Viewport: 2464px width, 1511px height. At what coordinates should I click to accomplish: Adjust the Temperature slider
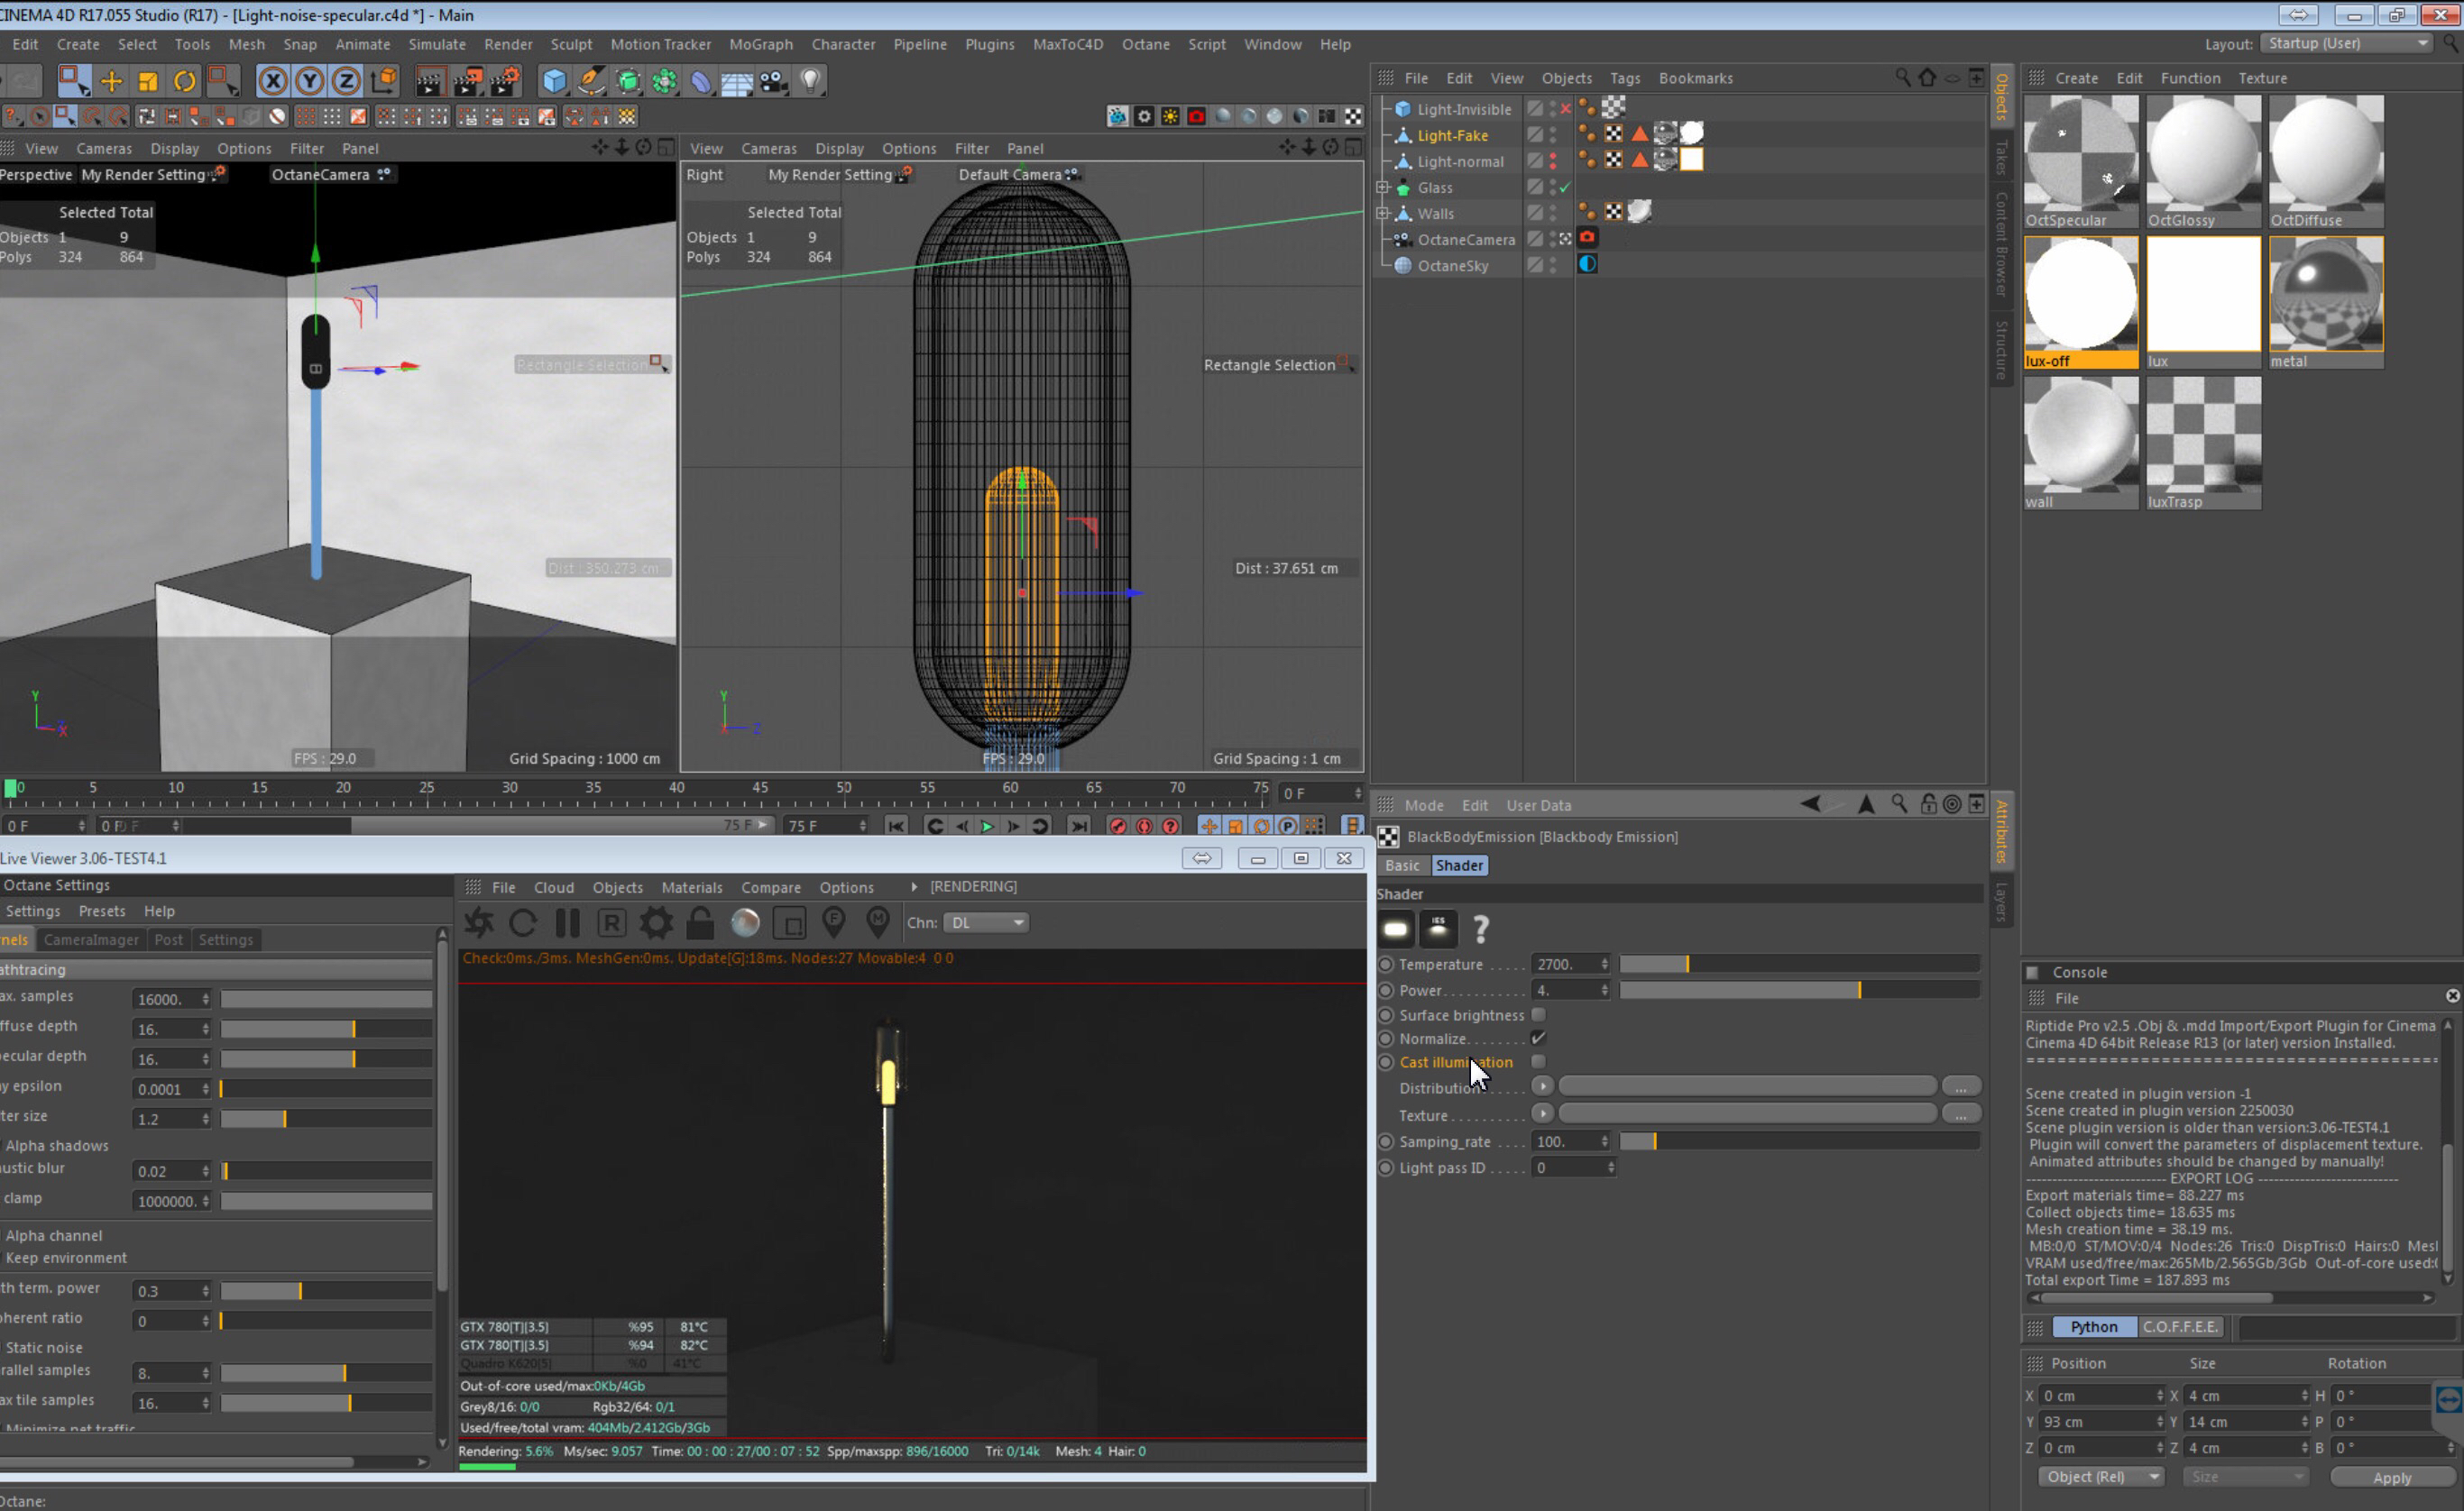pyautogui.click(x=1687, y=964)
